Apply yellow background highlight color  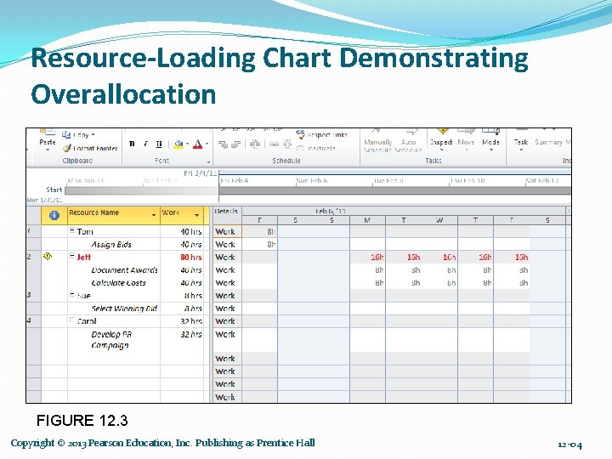178,144
